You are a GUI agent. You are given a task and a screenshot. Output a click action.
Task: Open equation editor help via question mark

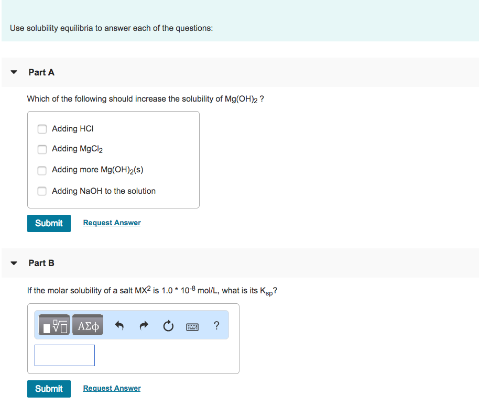[216, 325]
